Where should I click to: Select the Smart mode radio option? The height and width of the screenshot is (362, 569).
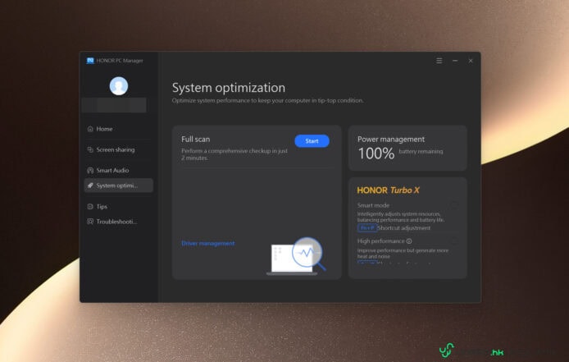(454, 205)
